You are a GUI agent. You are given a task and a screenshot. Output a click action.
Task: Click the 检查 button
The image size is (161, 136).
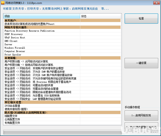141,19
